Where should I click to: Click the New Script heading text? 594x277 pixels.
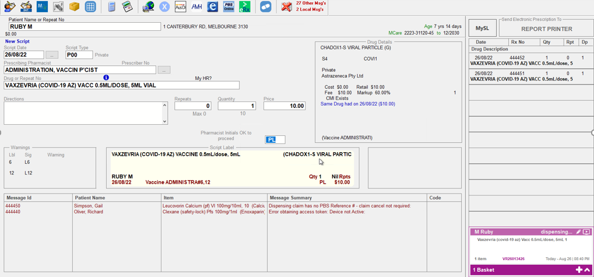[17, 41]
